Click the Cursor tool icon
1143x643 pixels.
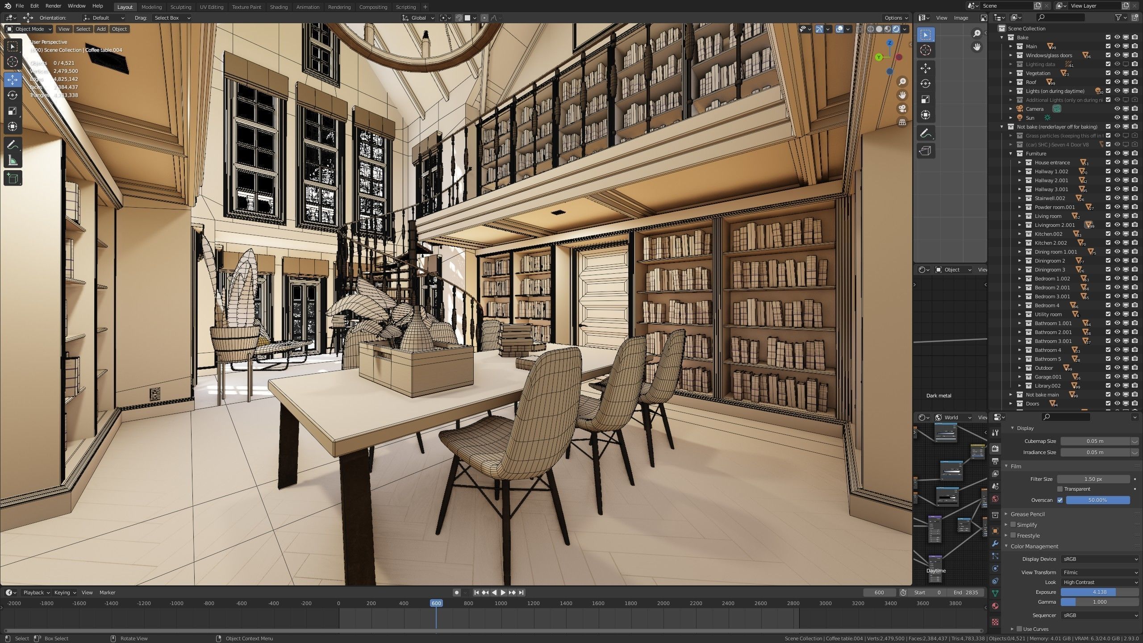pyautogui.click(x=13, y=62)
